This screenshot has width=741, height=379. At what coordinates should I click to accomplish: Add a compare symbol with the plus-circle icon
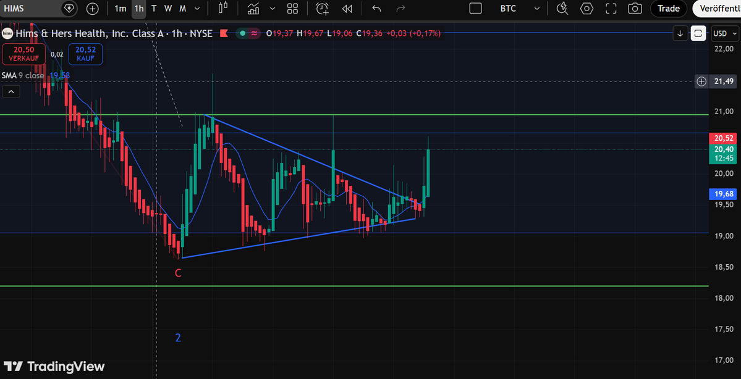tap(93, 9)
